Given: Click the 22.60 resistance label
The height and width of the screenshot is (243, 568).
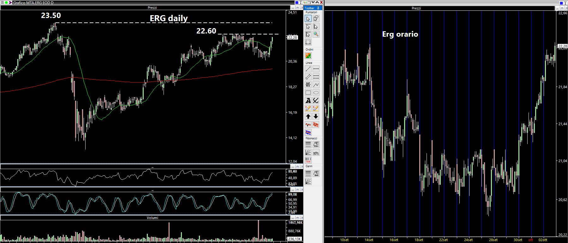Looking at the screenshot, I should pos(206,31).
